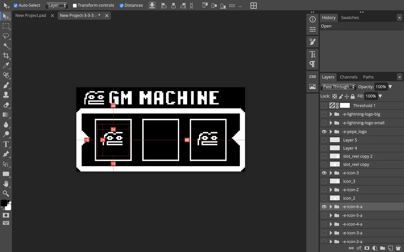Switch to the New Project.psd tab
Viewport: 404px width, 252px height.
pos(31,15)
